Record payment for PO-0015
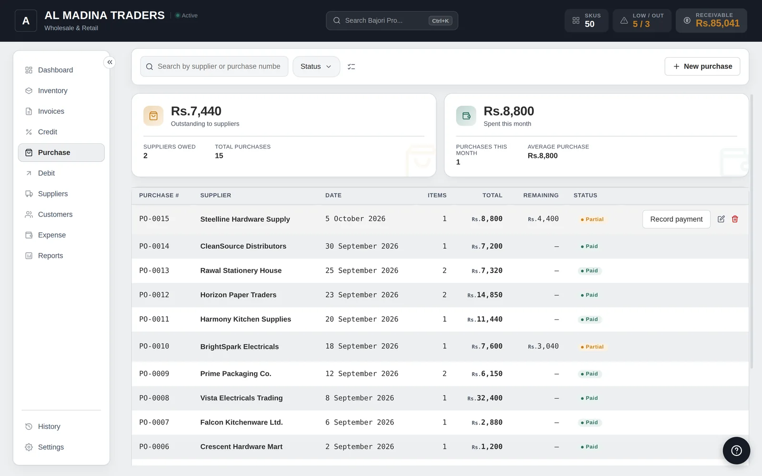The image size is (762, 476). pos(676,219)
